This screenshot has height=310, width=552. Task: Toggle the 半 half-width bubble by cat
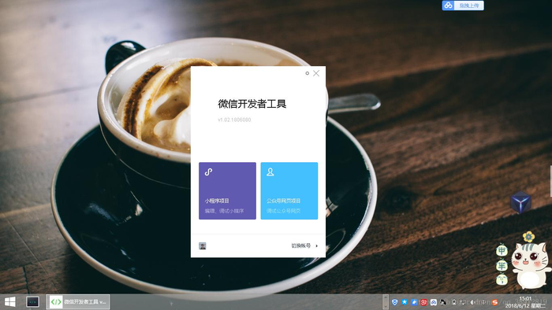pyautogui.click(x=502, y=266)
